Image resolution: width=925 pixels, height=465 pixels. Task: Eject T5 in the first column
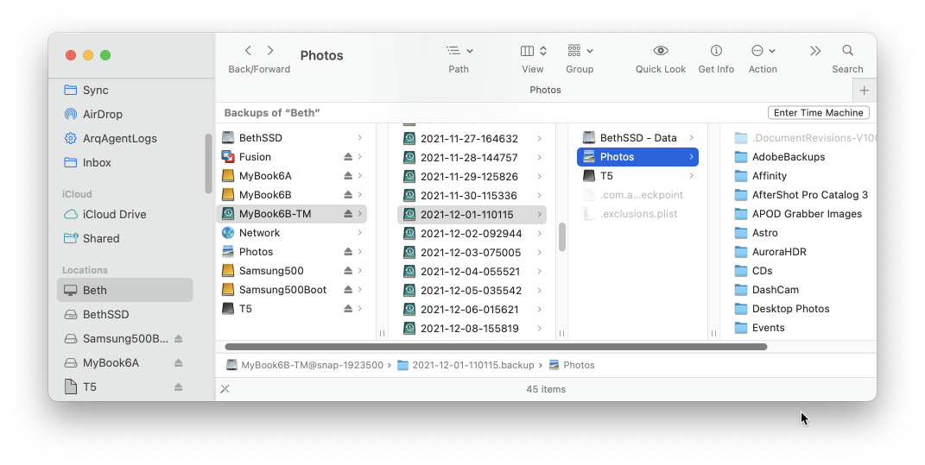pyautogui.click(x=348, y=309)
